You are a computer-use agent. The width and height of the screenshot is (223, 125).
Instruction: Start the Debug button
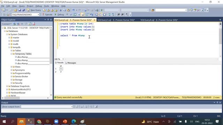(x=59, y=15)
